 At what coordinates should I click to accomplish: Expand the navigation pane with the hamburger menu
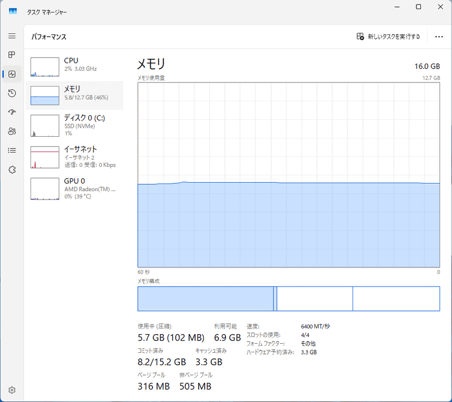click(x=12, y=36)
